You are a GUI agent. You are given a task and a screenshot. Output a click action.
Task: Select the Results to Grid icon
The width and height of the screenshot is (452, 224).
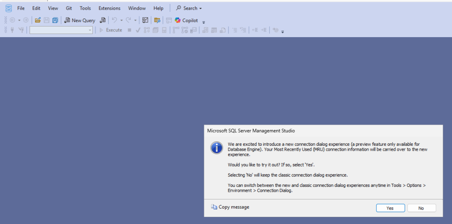[214, 30]
